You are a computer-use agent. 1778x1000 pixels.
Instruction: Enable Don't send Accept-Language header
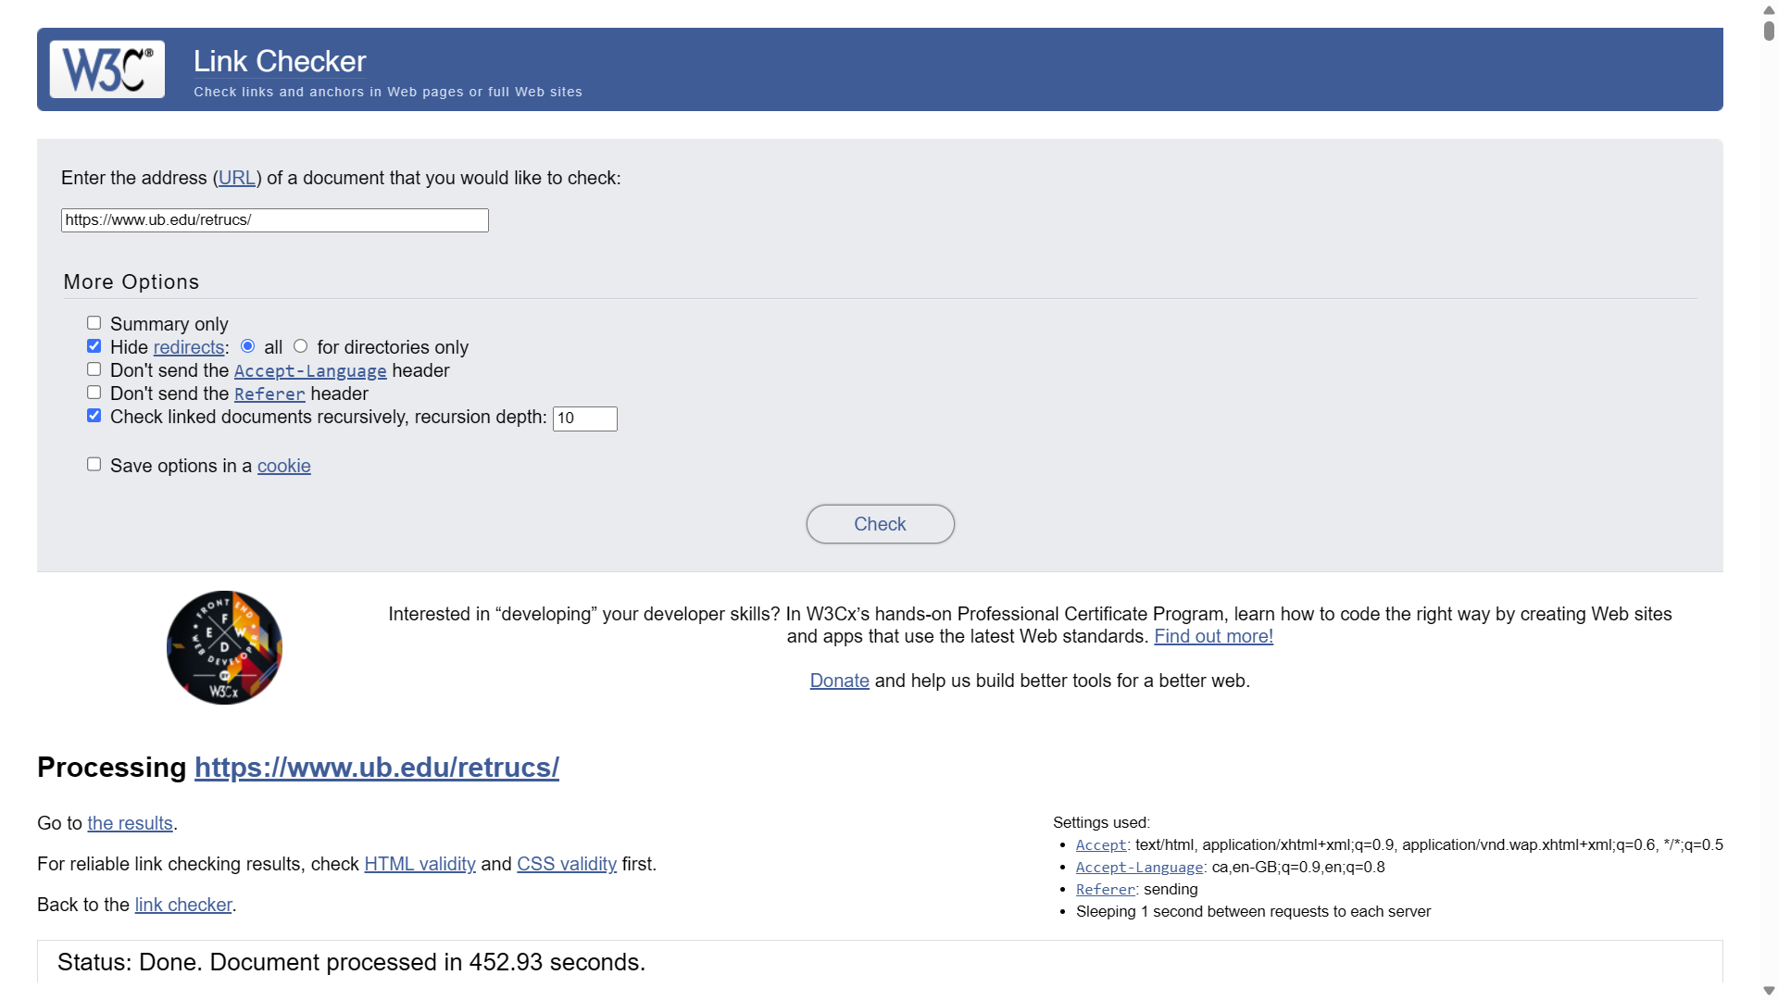click(94, 369)
